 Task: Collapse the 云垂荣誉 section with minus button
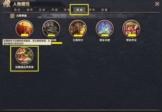click(x=12, y=16)
